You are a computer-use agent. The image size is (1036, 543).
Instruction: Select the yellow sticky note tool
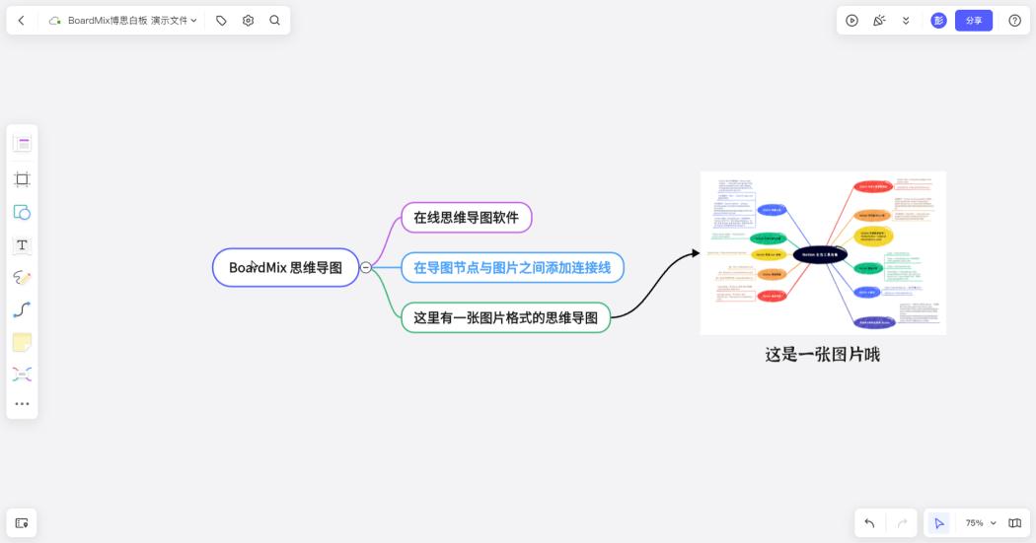click(22, 342)
